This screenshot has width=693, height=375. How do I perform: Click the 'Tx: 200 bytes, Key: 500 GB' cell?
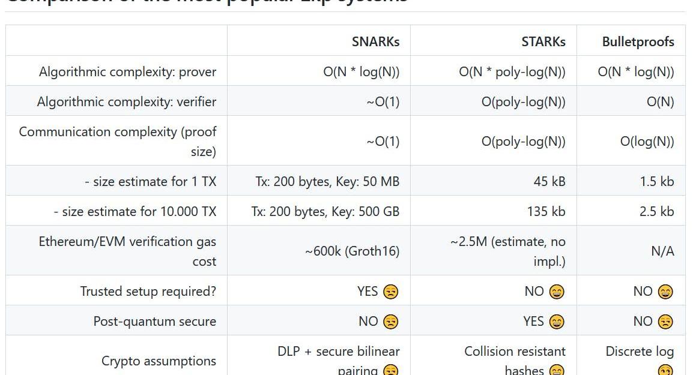(x=325, y=212)
